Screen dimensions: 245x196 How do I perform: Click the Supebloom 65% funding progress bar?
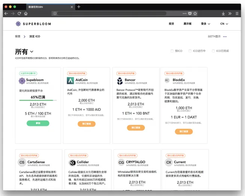pyautogui.click(x=38, y=100)
